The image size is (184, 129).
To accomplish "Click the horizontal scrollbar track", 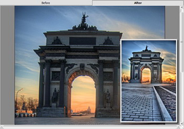I will [90, 127].
